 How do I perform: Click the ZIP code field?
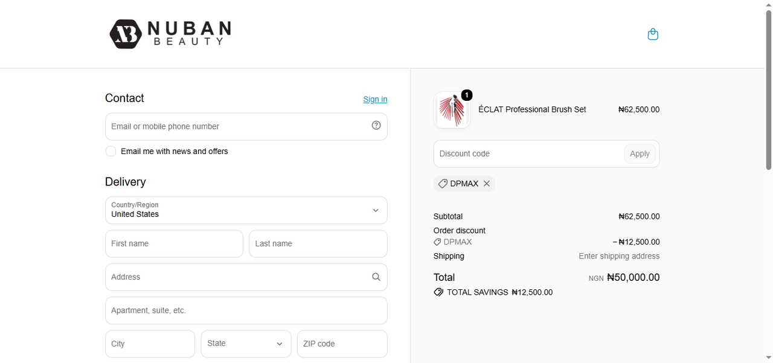[342, 344]
